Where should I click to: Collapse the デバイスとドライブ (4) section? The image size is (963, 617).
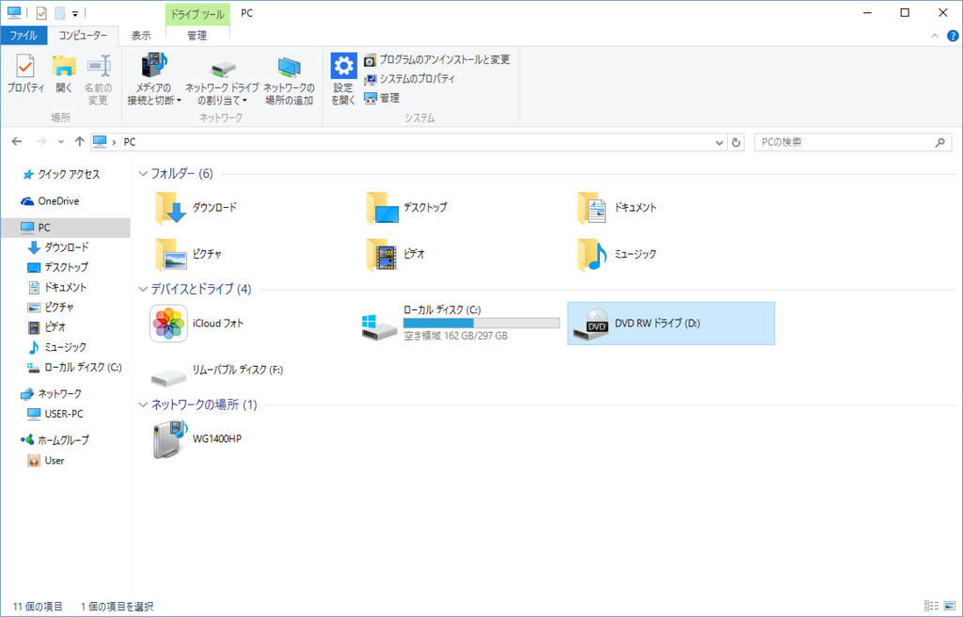(142, 290)
